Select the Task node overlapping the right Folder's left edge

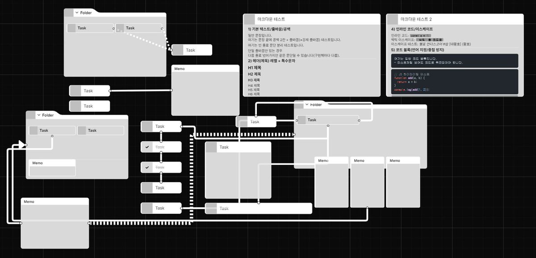click(x=256, y=122)
